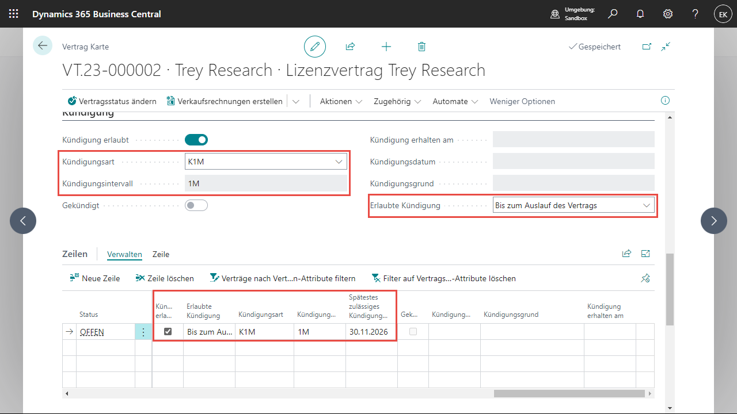Open the OFFEN status link
The width and height of the screenshot is (737, 414).
pyautogui.click(x=92, y=332)
